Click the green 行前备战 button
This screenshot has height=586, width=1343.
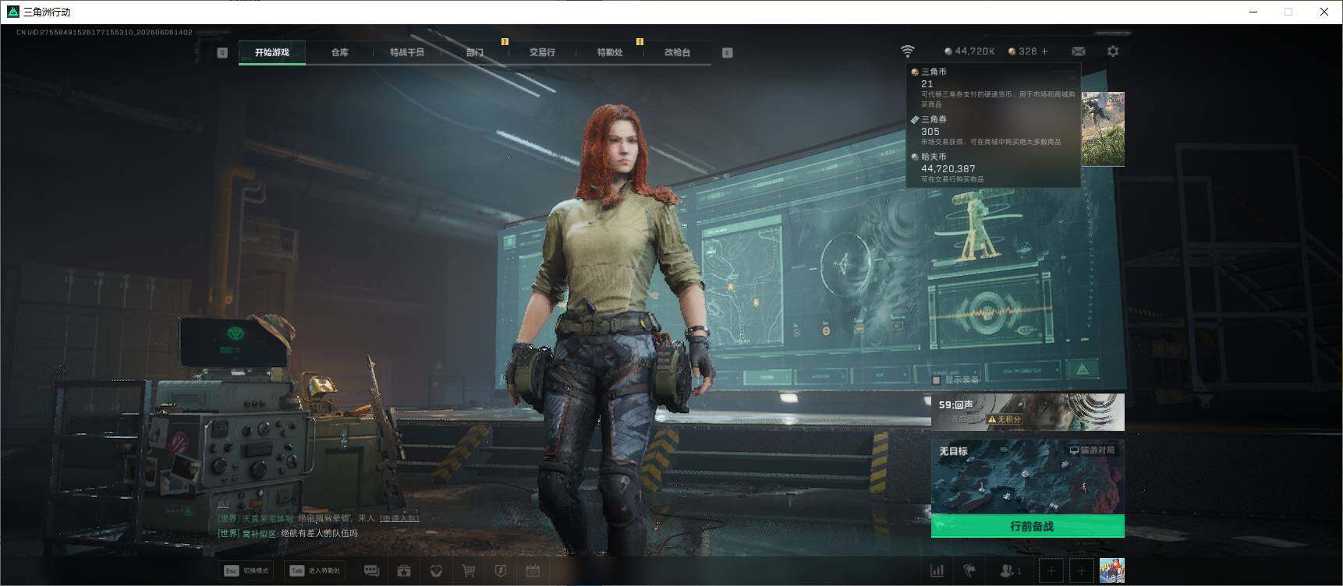(x=1027, y=526)
